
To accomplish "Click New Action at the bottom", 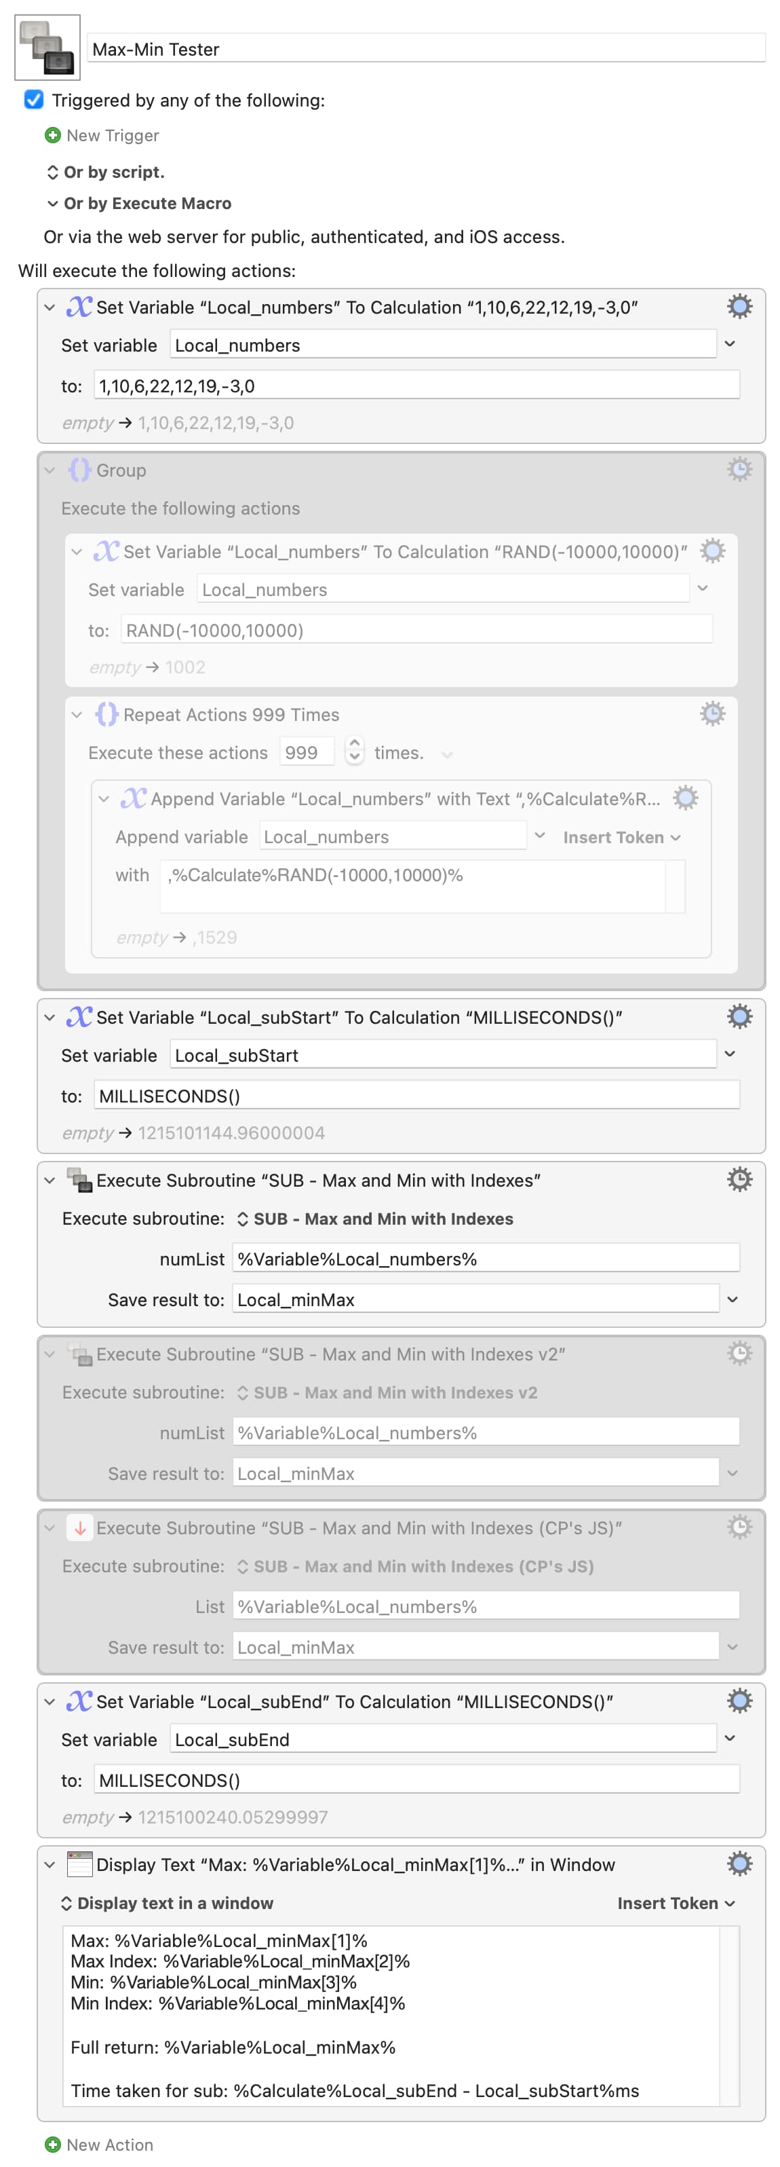I will (99, 2145).
